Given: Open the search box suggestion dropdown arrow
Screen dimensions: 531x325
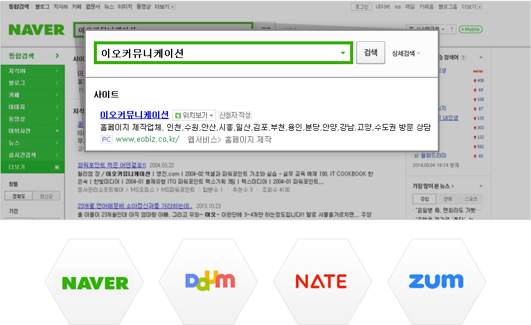Looking at the screenshot, I should coord(343,53).
